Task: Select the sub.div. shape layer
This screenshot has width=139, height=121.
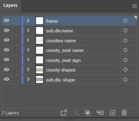Action: click(x=61, y=80)
